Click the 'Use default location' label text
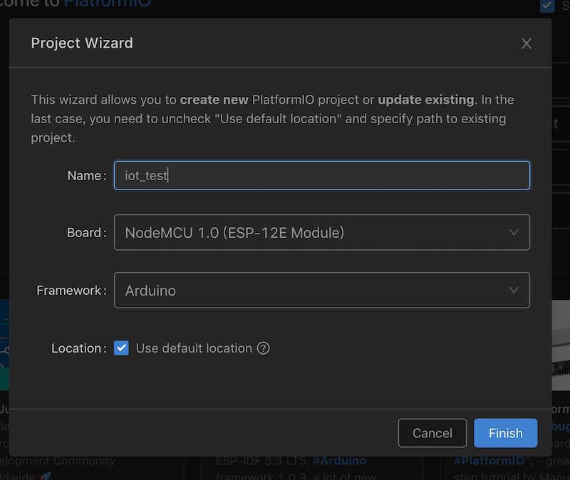This screenshot has height=480, width=570. (194, 348)
